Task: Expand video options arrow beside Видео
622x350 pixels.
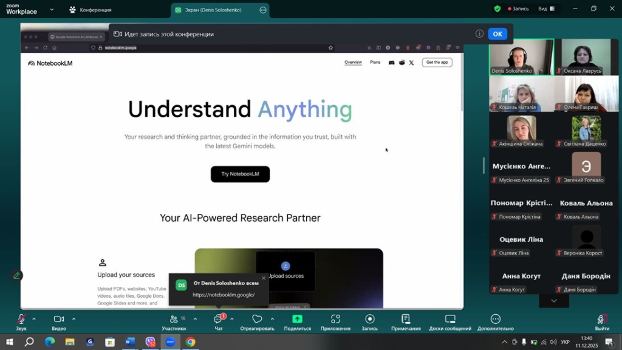Action: (x=74, y=318)
